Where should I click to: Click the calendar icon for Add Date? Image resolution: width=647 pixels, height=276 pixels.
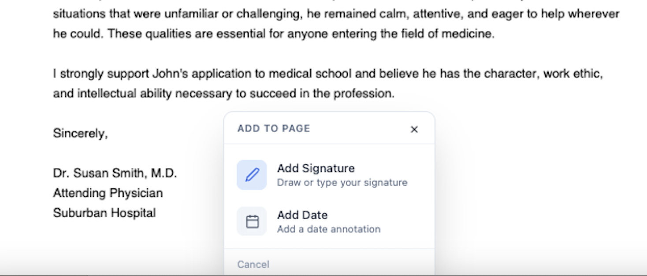pos(252,222)
